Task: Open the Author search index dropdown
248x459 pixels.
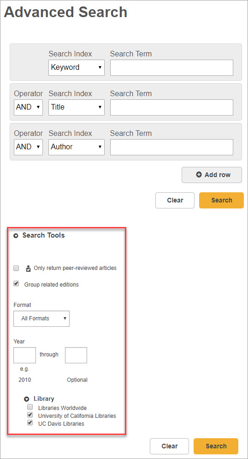Action: click(77, 147)
